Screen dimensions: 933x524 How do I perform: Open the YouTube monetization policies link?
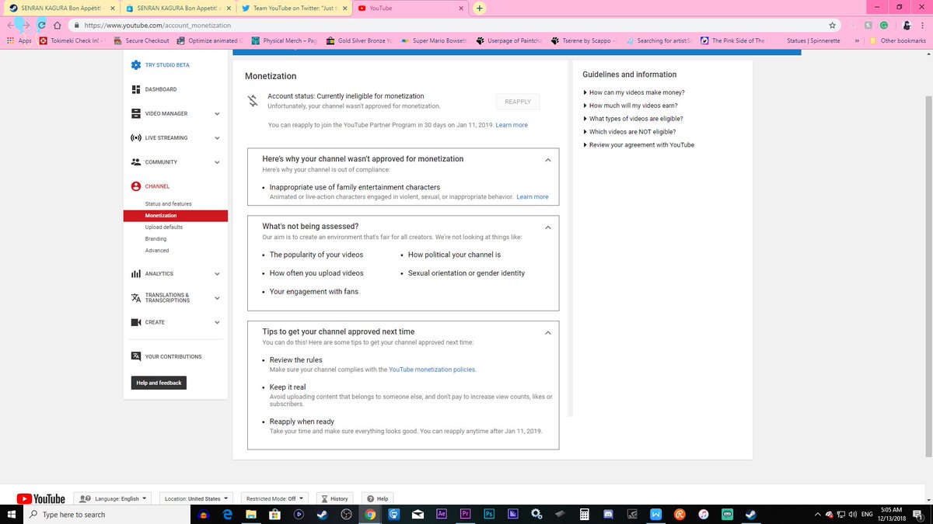pos(432,370)
